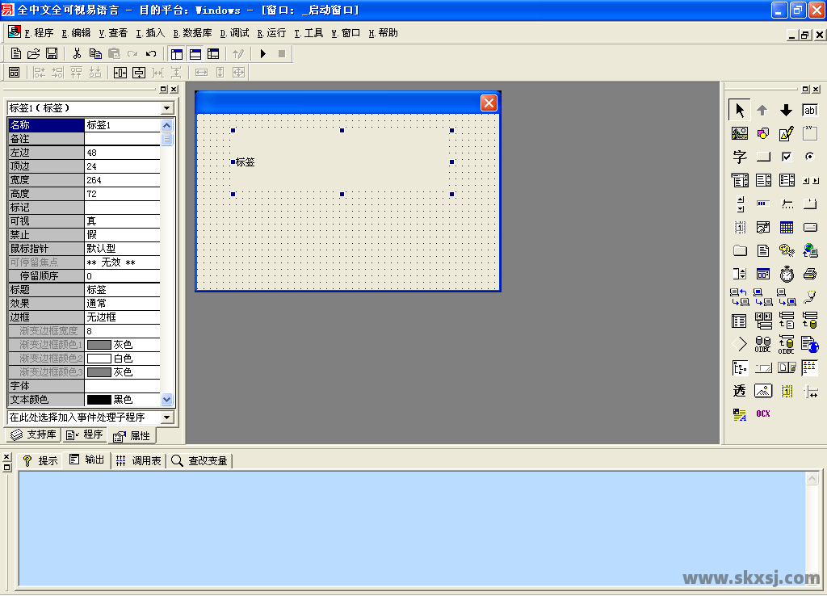Pick the Edit Box (ab|) component
Viewport: 827px width, 596px height.
pos(809,111)
